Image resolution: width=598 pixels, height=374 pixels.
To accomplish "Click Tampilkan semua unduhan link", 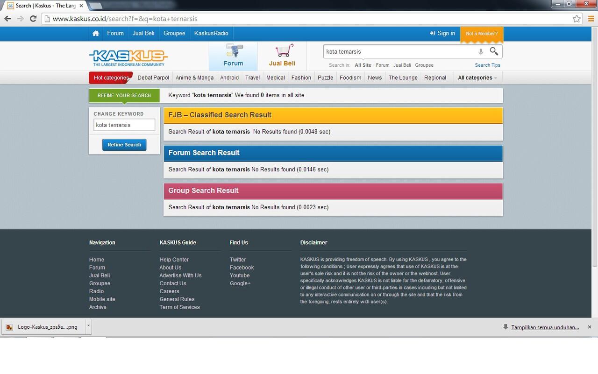I will point(545,327).
